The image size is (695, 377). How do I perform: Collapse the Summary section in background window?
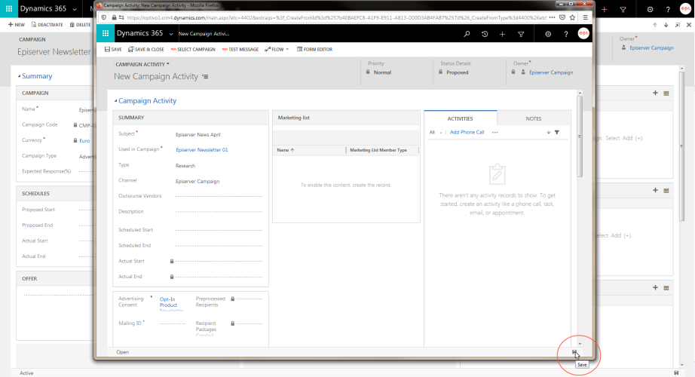(19, 76)
